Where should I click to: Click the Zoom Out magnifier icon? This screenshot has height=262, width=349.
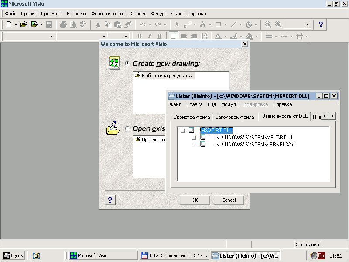coord(268,24)
